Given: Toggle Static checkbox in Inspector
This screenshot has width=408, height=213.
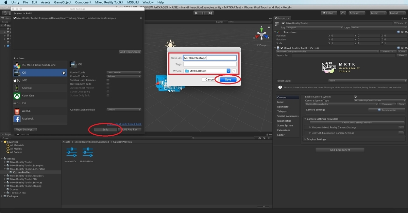Looking at the screenshot, I should [394, 24].
